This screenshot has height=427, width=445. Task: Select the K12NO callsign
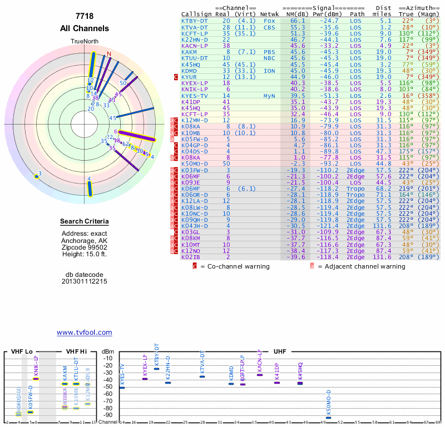(191, 251)
